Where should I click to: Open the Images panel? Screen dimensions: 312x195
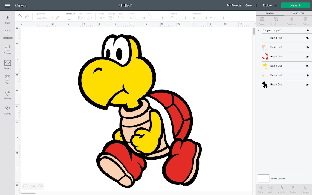click(7, 65)
